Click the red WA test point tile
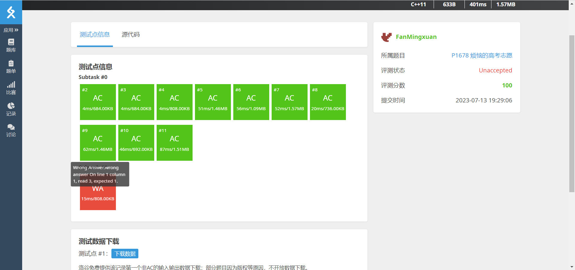 click(x=98, y=198)
